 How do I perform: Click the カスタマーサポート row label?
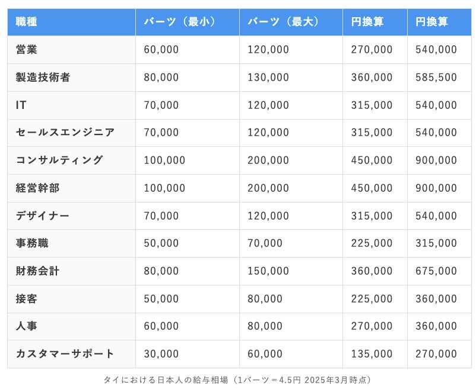[x=65, y=354]
